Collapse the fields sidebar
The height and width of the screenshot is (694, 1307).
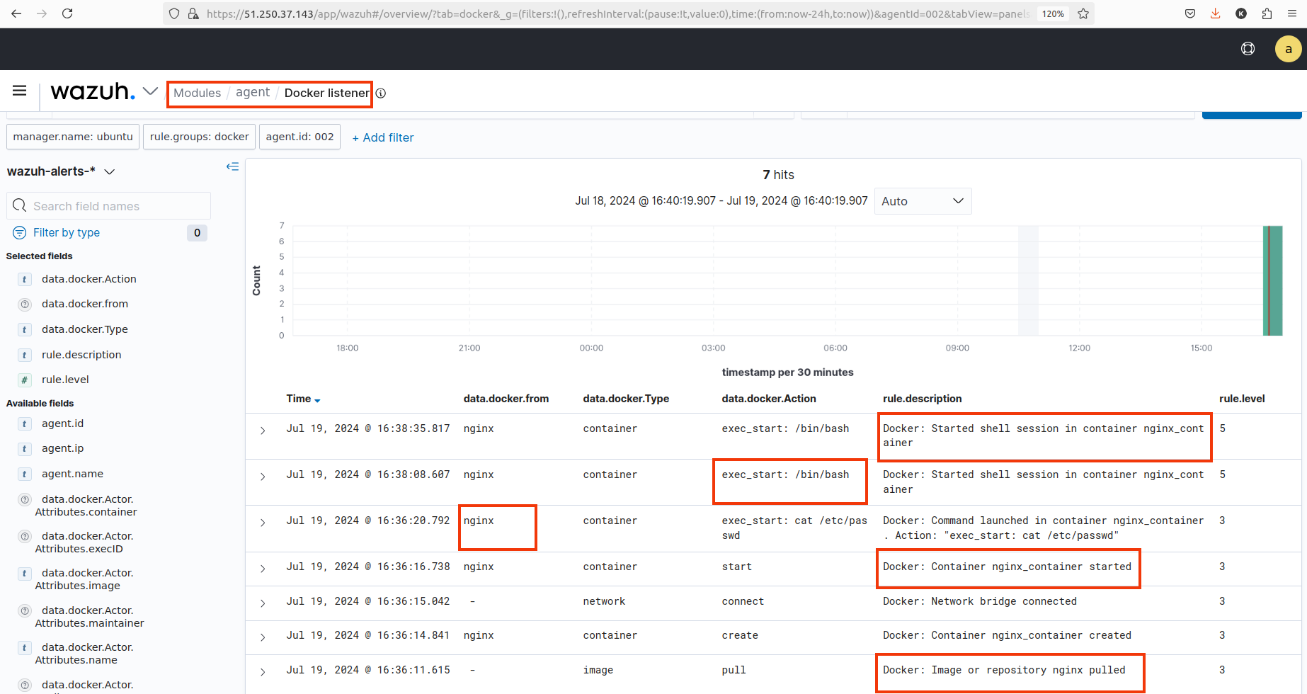(x=232, y=167)
